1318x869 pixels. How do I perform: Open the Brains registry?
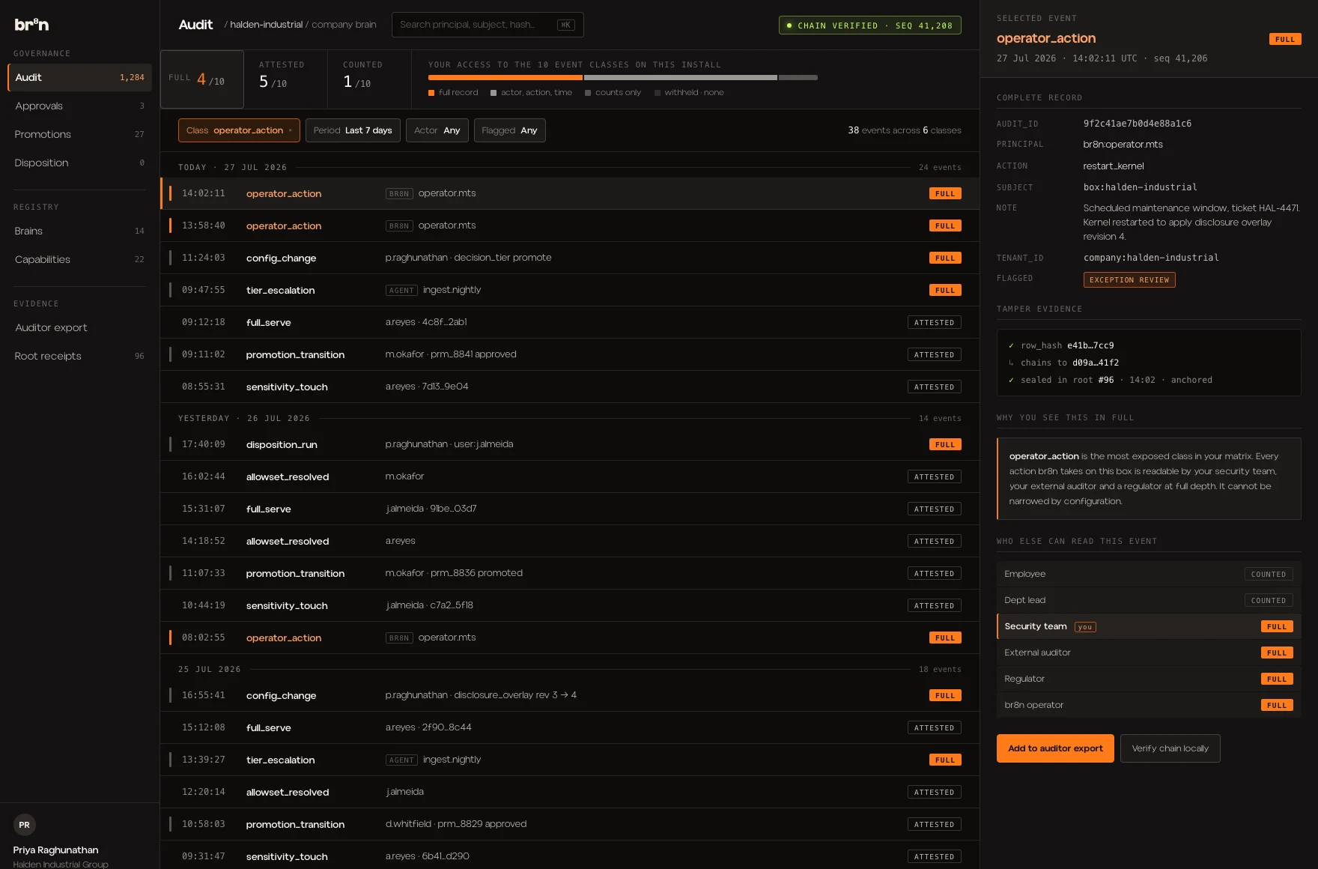pyautogui.click(x=79, y=231)
